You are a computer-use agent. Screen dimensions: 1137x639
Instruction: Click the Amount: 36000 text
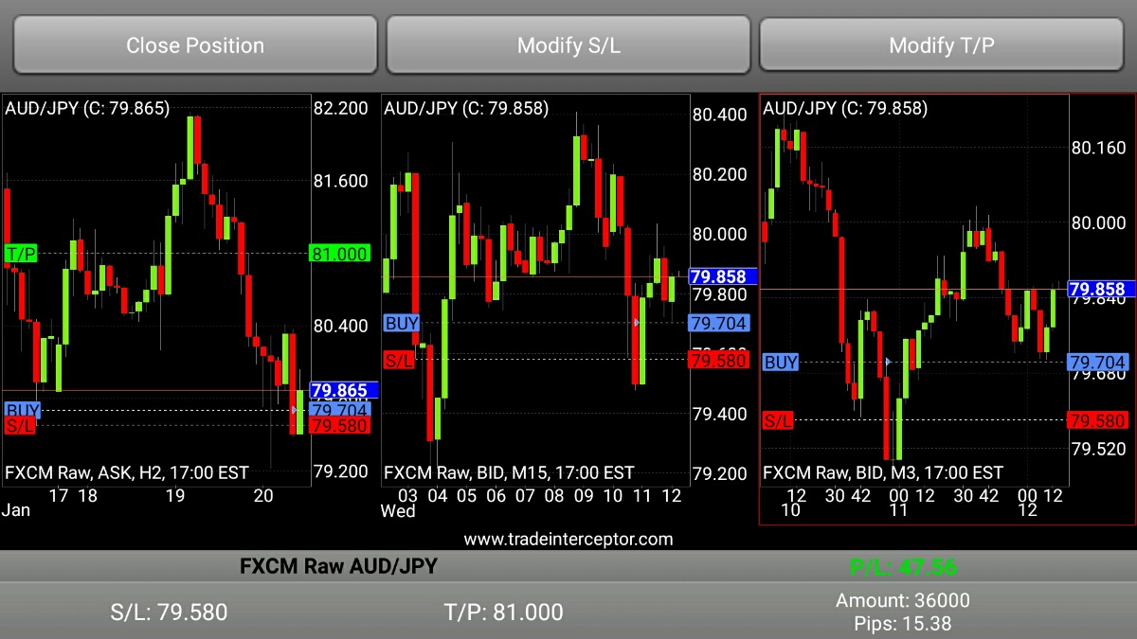903,600
